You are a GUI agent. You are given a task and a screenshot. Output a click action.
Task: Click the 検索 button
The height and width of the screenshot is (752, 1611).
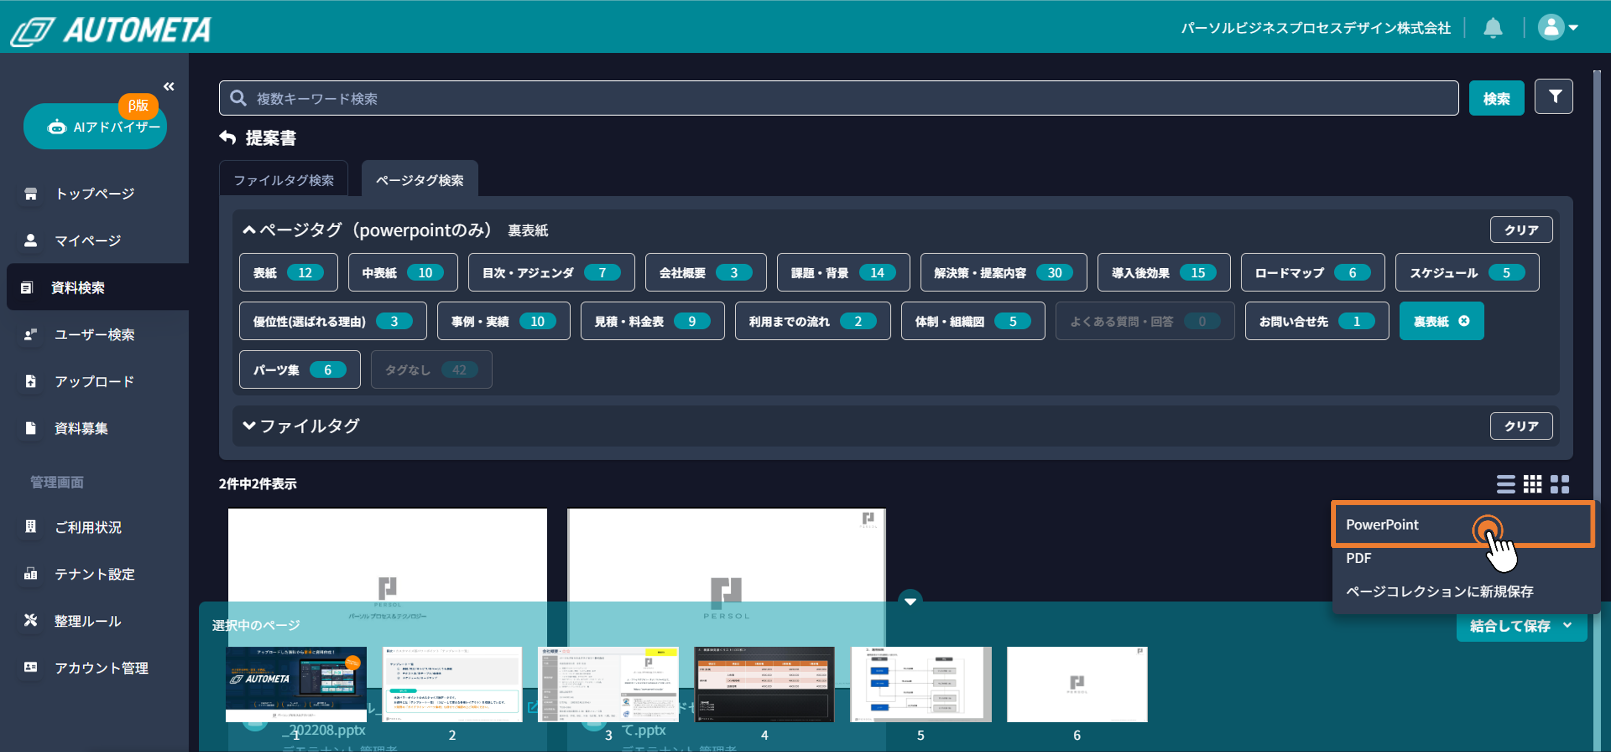pos(1496,98)
